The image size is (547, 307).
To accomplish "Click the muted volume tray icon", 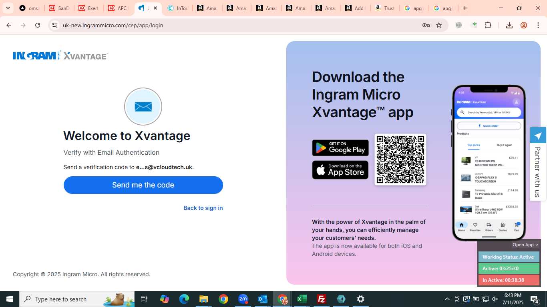I will coord(495,299).
